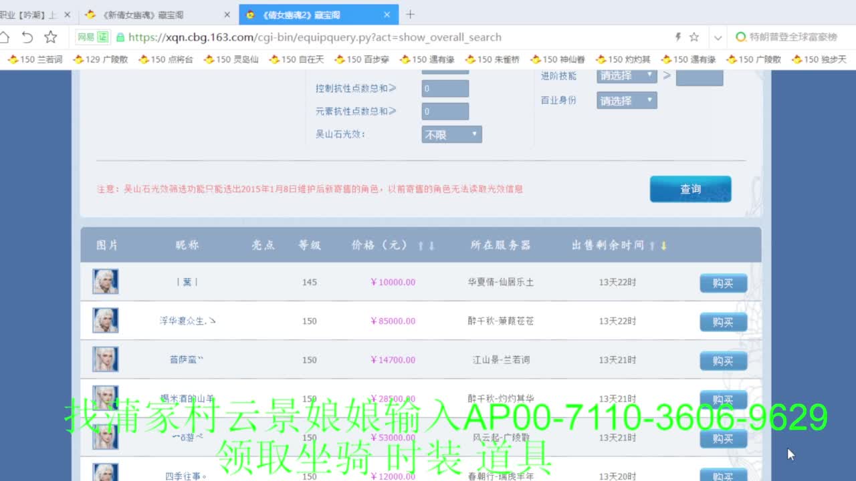Open the 吴山石光效 不限 dropdown
This screenshot has width=856, height=481.
[x=451, y=134]
